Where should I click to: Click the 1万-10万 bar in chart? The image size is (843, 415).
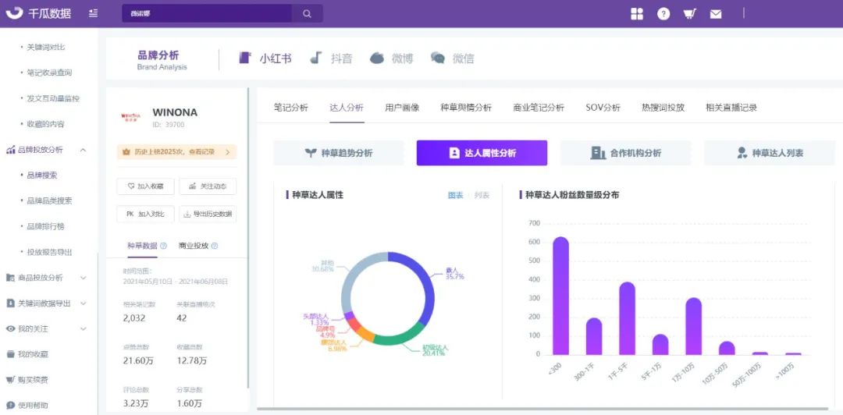point(694,326)
